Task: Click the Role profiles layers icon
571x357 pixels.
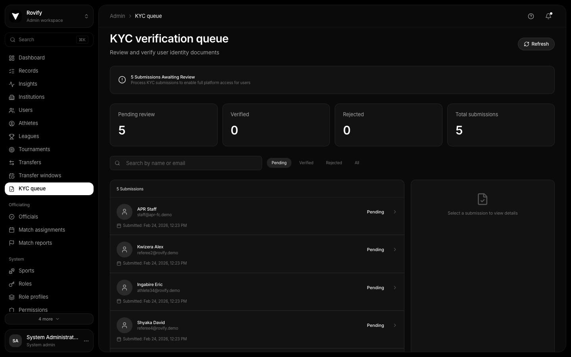Action: [12, 297]
